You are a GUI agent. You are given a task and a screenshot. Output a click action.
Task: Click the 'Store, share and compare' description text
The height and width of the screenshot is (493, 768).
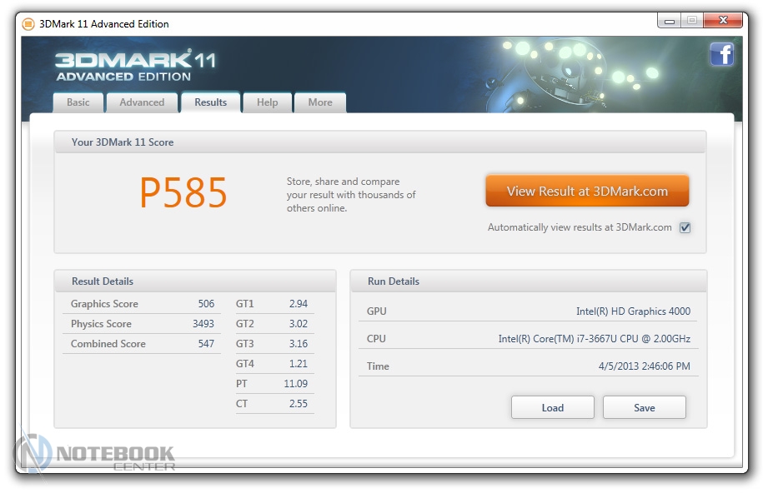coord(351,195)
